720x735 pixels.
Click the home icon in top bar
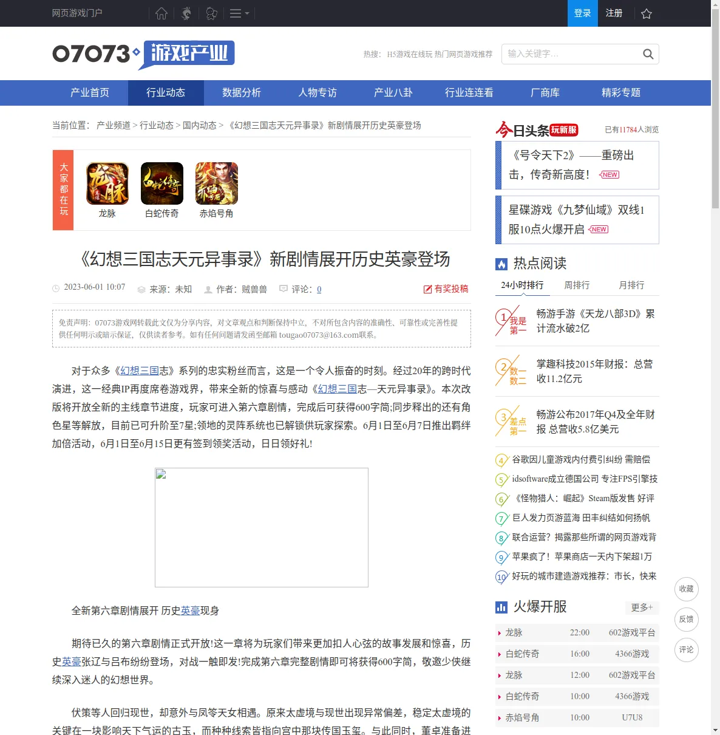[x=161, y=13]
